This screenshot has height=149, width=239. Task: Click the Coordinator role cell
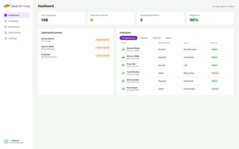(189, 57)
